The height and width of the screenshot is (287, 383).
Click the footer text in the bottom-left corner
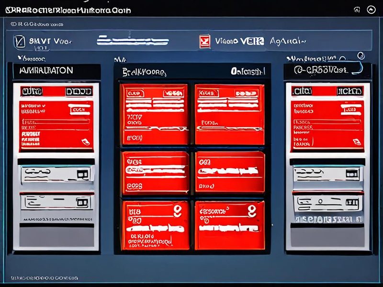tap(45, 278)
